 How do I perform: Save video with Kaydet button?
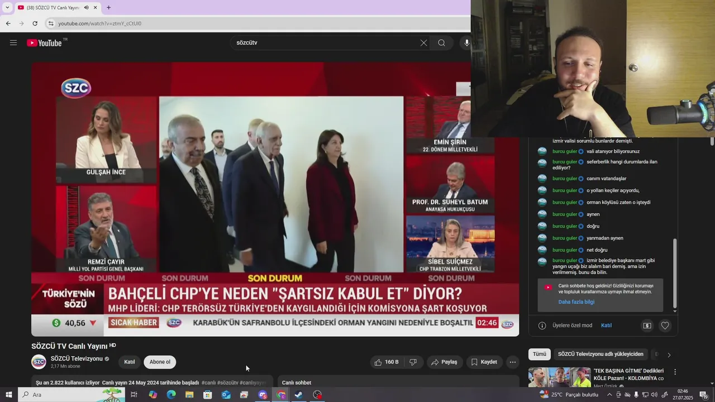click(484, 362)
